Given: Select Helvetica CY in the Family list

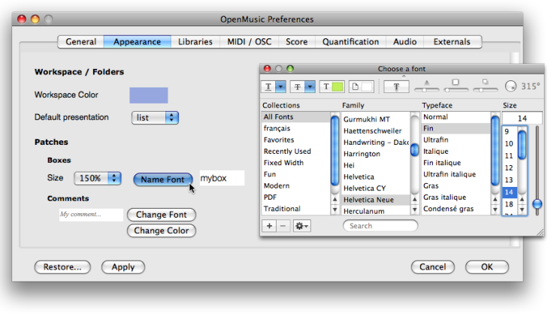Looking at the screenshot, I should pos(365,188).
